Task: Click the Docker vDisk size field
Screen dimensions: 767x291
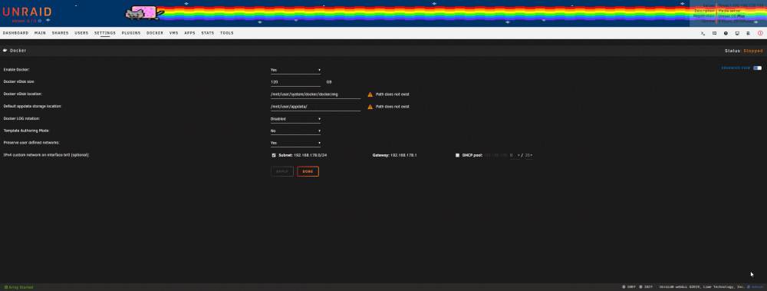Action: [x=295, y=82]
